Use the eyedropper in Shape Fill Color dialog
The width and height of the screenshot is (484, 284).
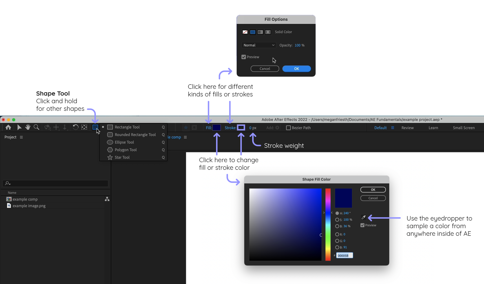click(363, 217)
